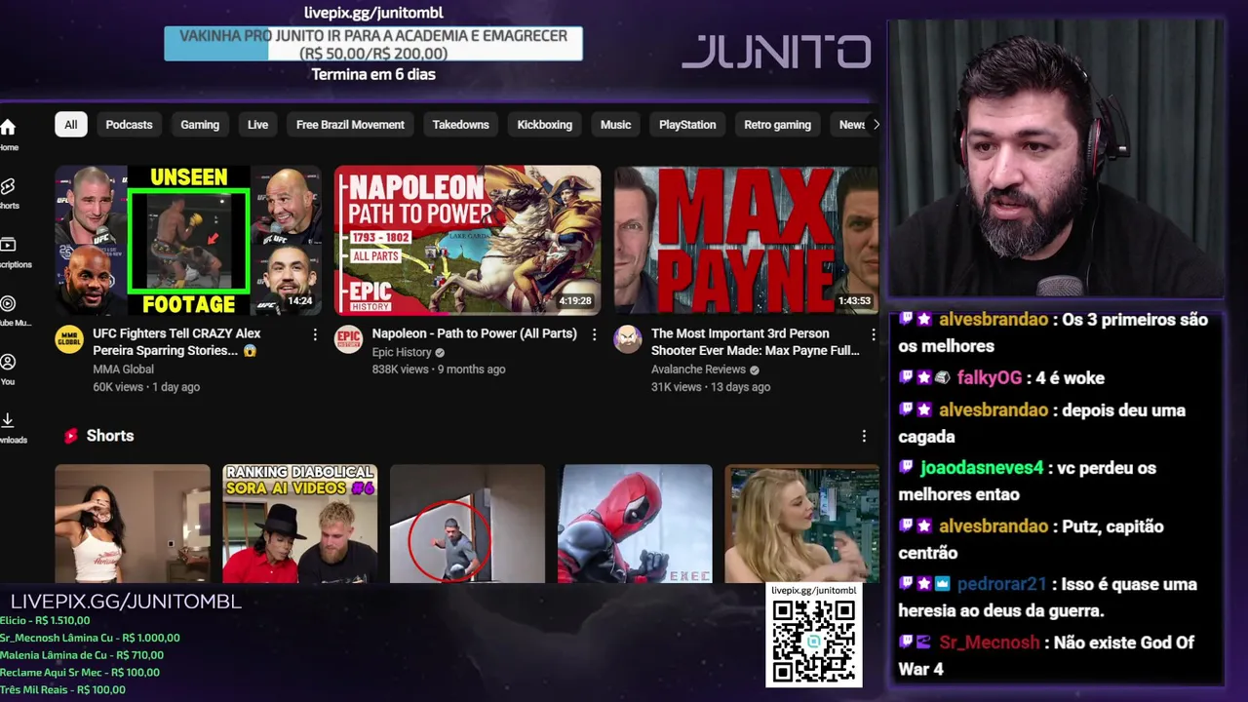Screen dimensions: 1248x702
Task: Click Sr_Mecnosh username in chat
Action: tap(990, 643)
